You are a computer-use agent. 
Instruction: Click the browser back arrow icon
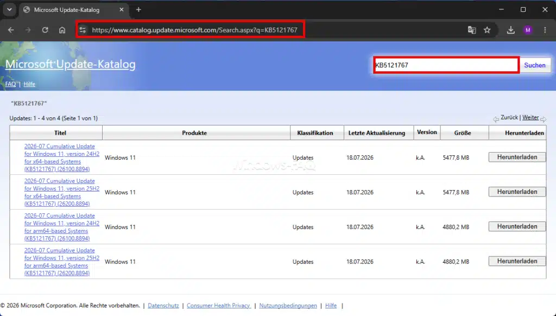(11, 30)
